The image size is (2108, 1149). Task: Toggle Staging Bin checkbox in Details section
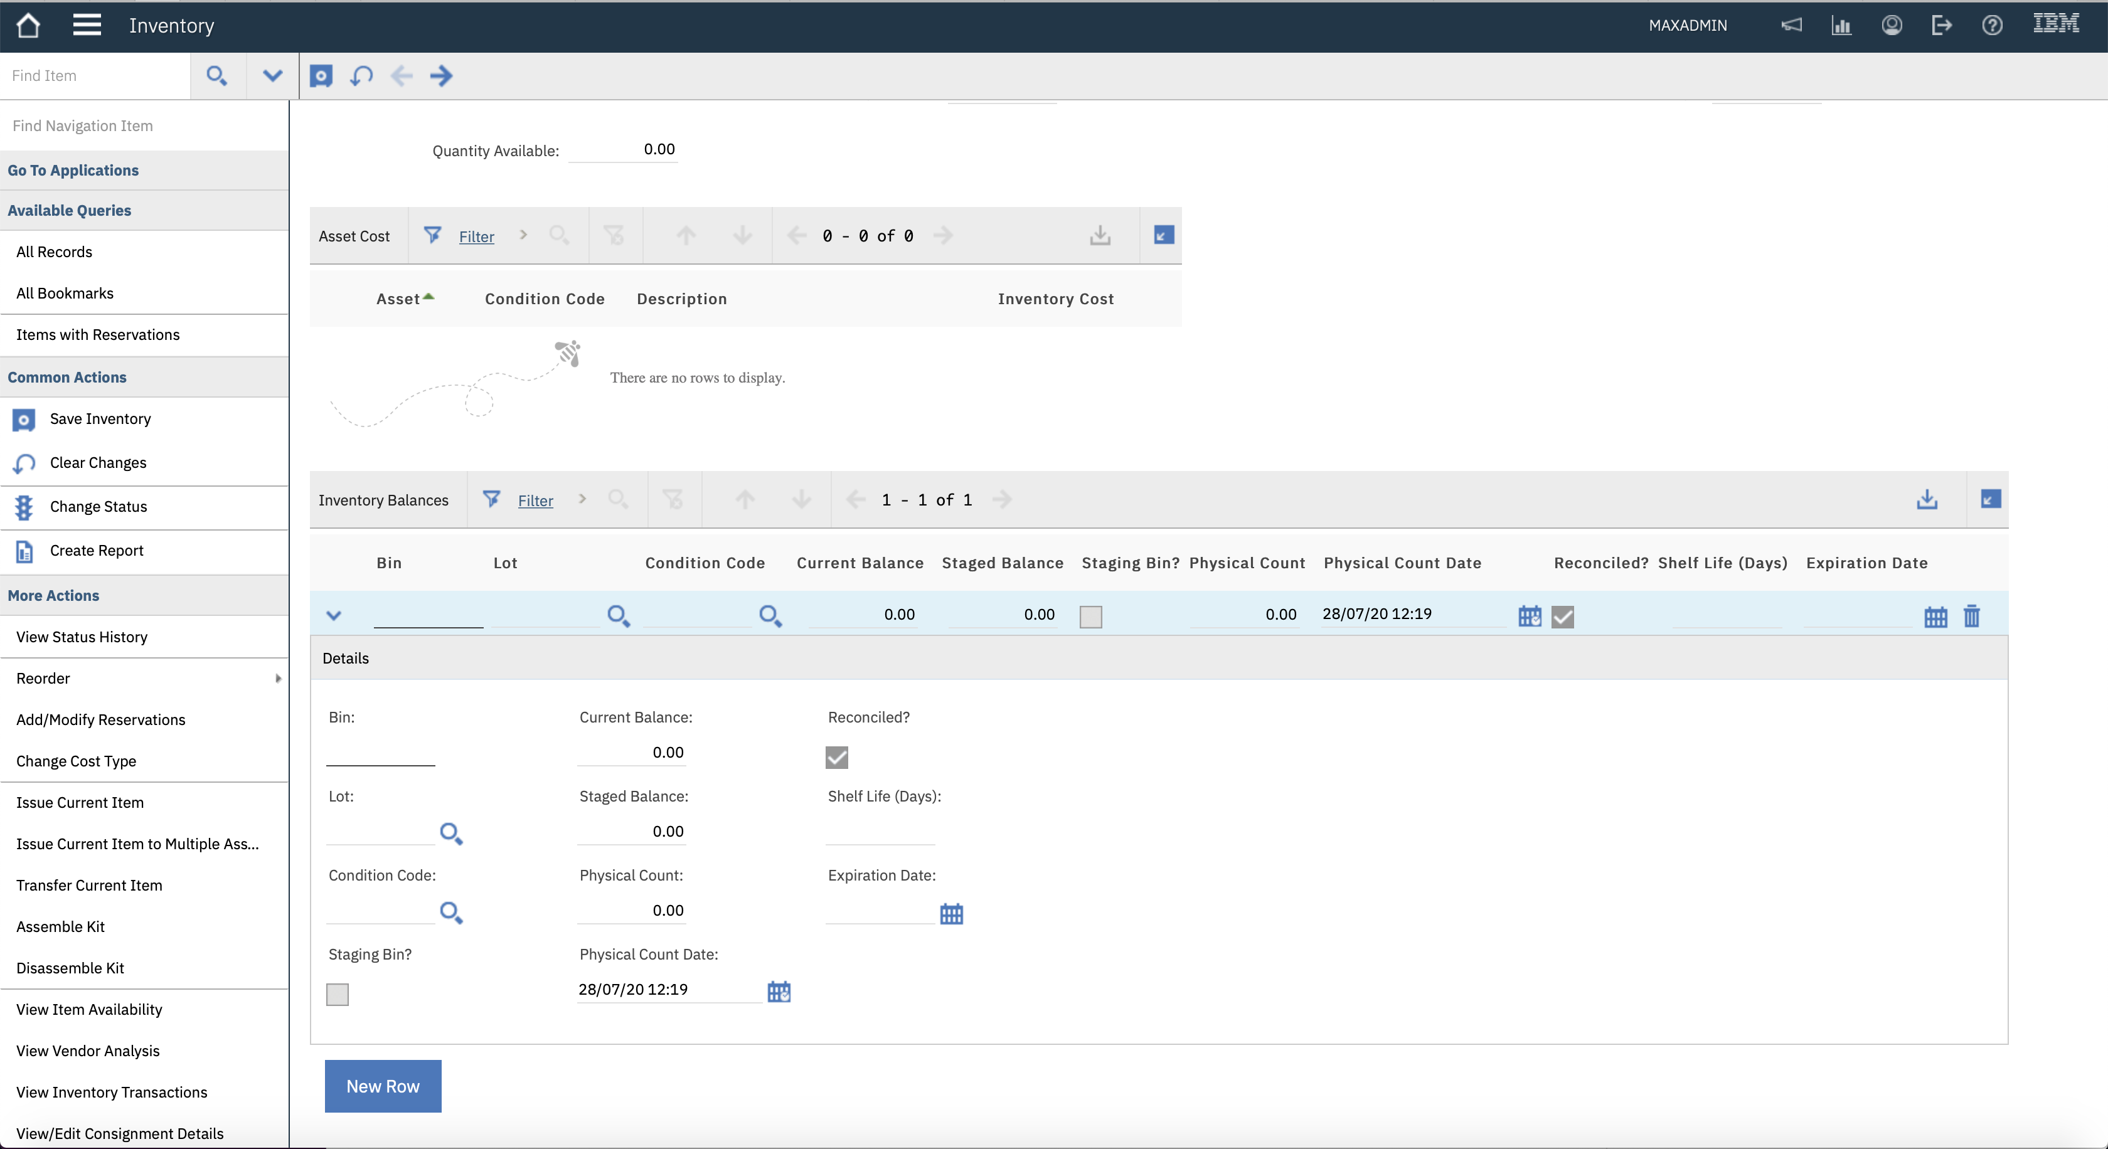337,993
